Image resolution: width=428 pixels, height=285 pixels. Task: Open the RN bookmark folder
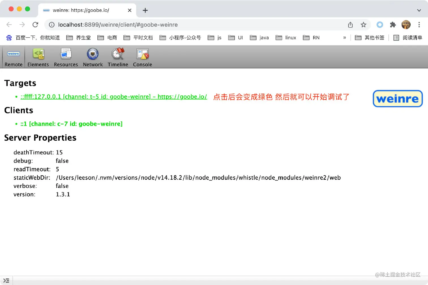(x=311, y=38)
